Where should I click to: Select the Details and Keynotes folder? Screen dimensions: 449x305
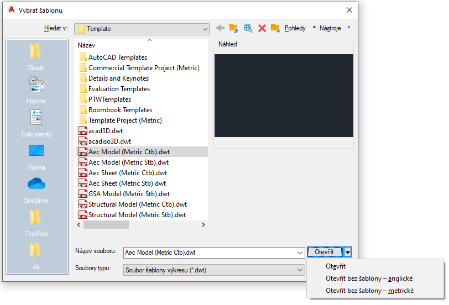(114, 78)
